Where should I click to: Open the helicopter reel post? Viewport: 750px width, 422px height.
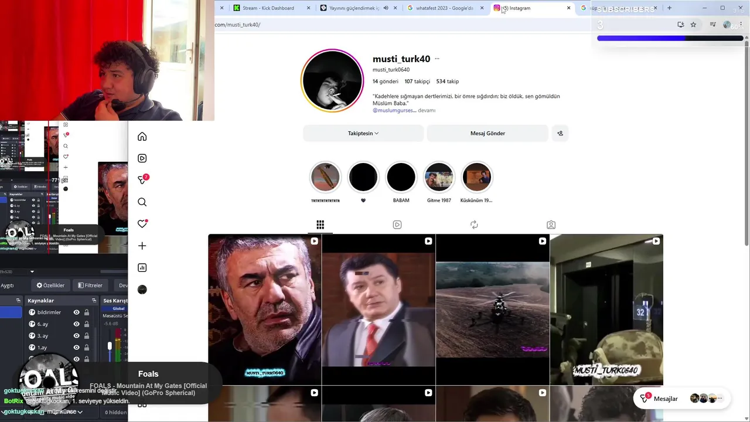tap(492, 309)
